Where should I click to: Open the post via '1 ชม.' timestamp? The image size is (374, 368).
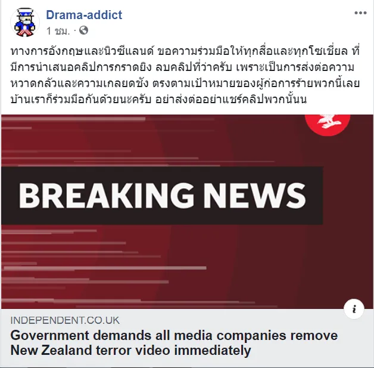[58, 31]
